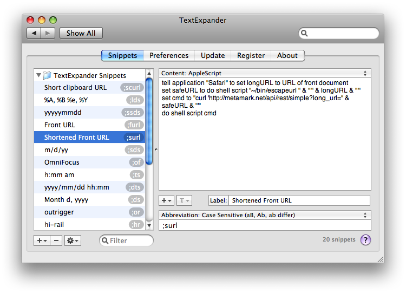The height and width of the screenshot is (293, 406).
Task: Click the Show All button
Action: tap(81, 33)
